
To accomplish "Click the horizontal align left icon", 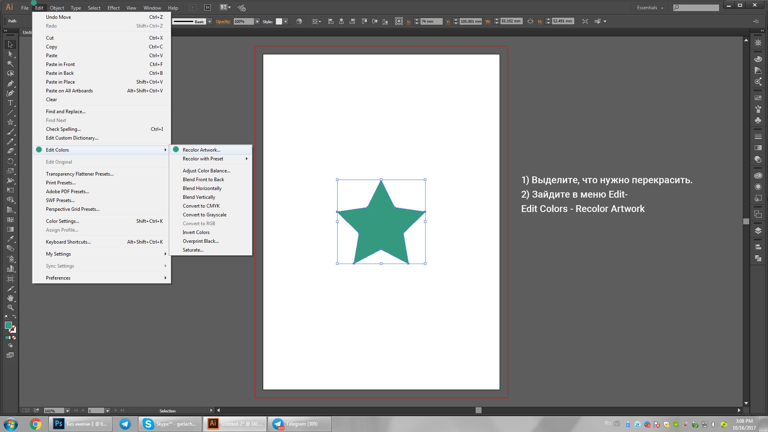I will pyautogui.click(x=331, y=21).
